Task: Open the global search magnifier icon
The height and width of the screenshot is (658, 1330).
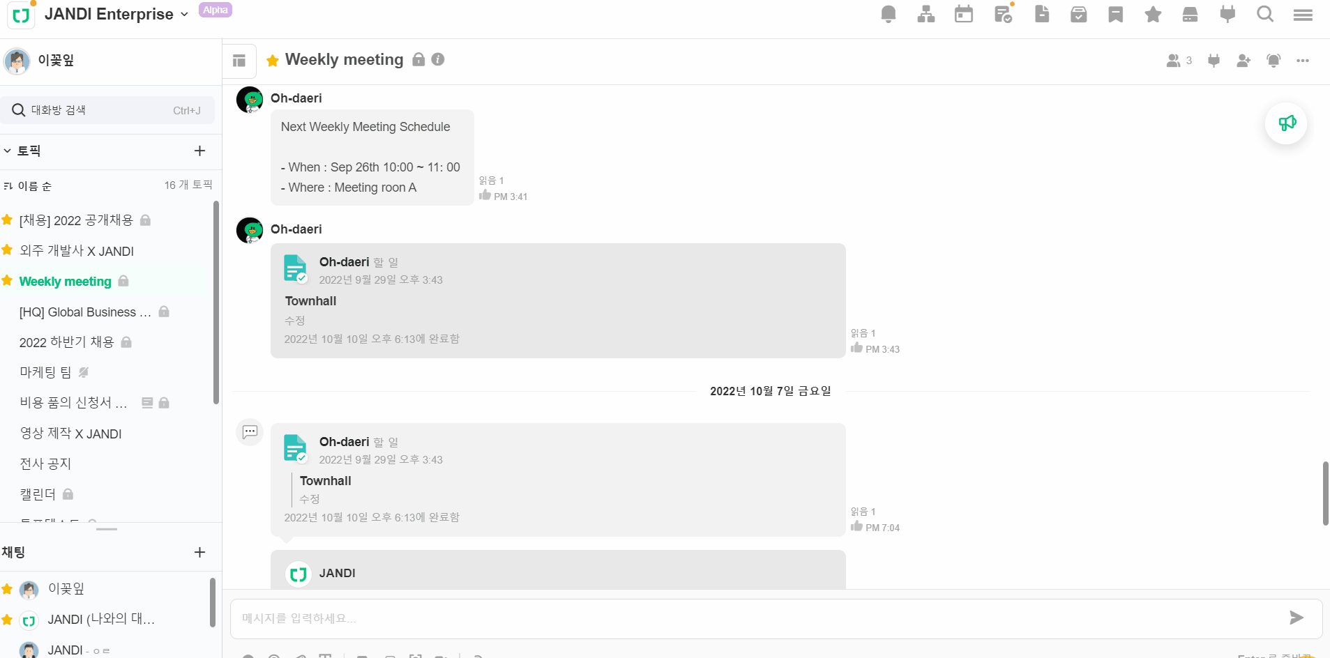Action: (x=1265, y=14)
